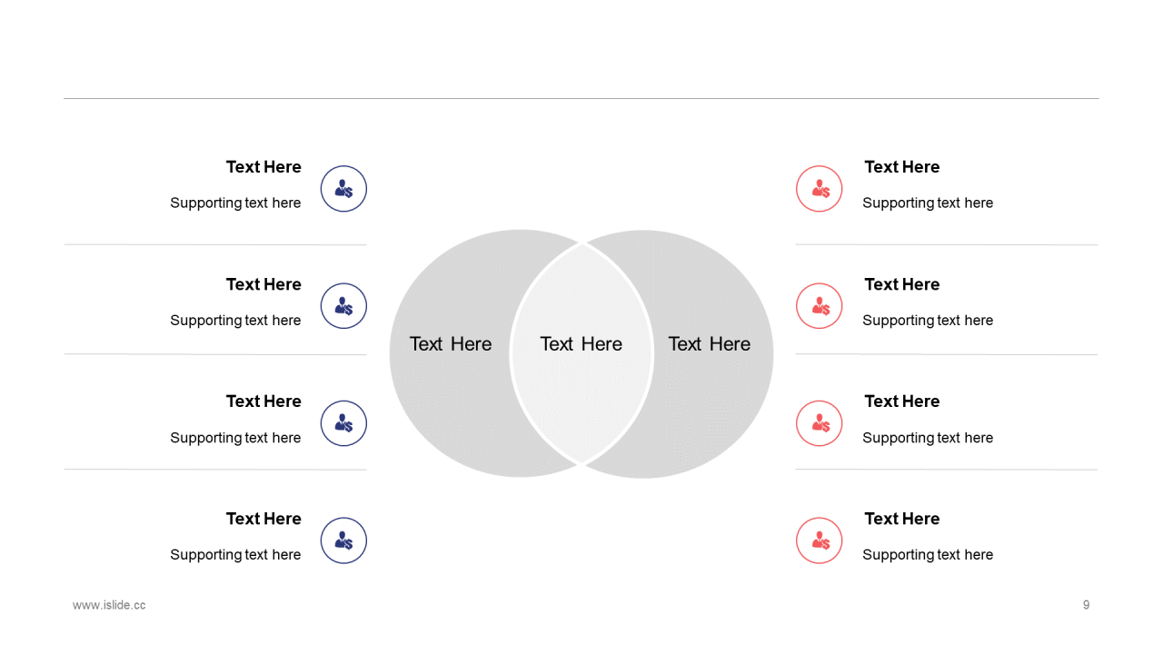Screen dimensions: 1163x654
Task: Open the www.islide.cc footer link
Action: [x=109, y=605]
